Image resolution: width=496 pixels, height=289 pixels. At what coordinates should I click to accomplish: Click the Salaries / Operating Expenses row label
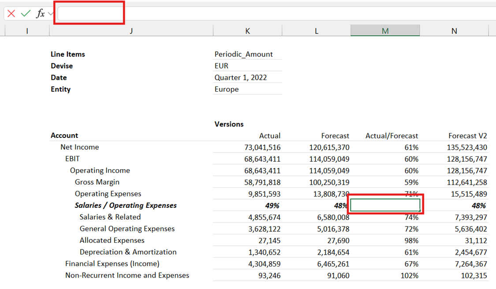126,205
